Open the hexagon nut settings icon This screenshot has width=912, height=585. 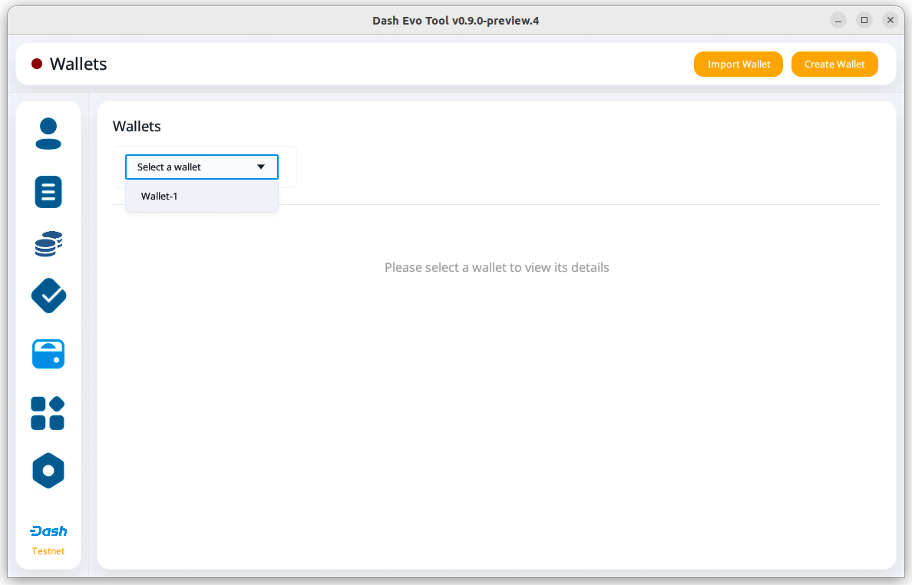point(48,471)
